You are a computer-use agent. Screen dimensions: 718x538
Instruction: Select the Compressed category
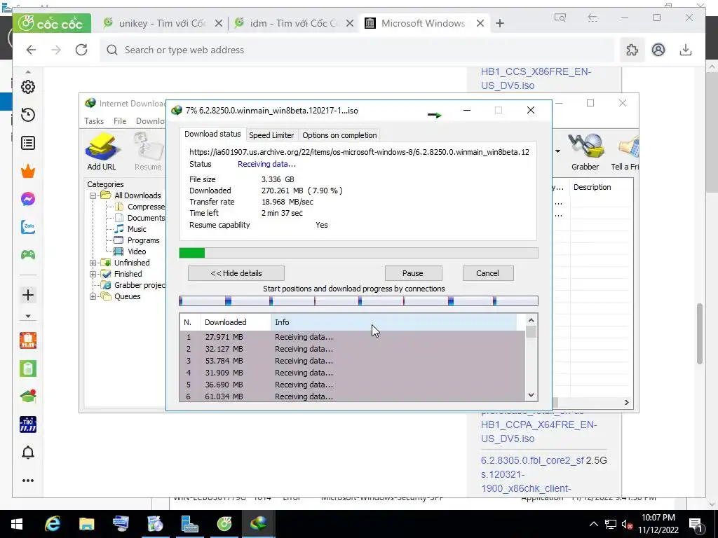coord(140,207)
